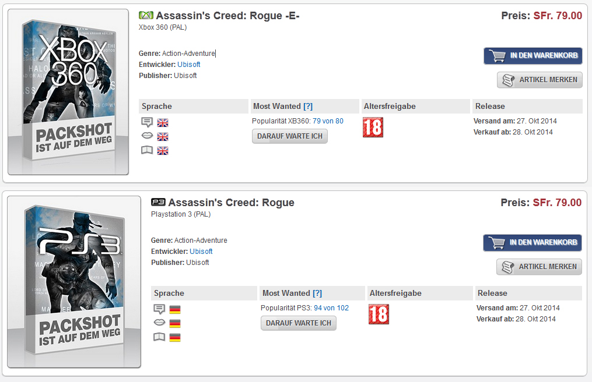Click the Xbox 360 platform icon beside title
The width and height of the screenshot is (592, 382).
click(x=146, y=15)
